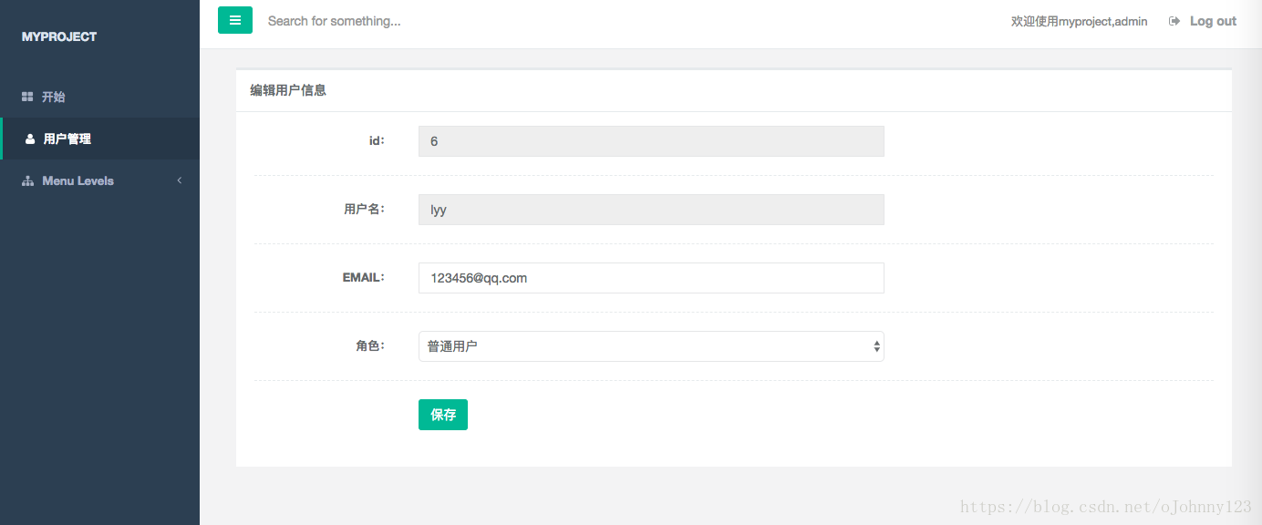Viewport: 1262px width, 525px height.
Task: Expand Menu Levels with the arrow chevron
Action: pos(180,180)
